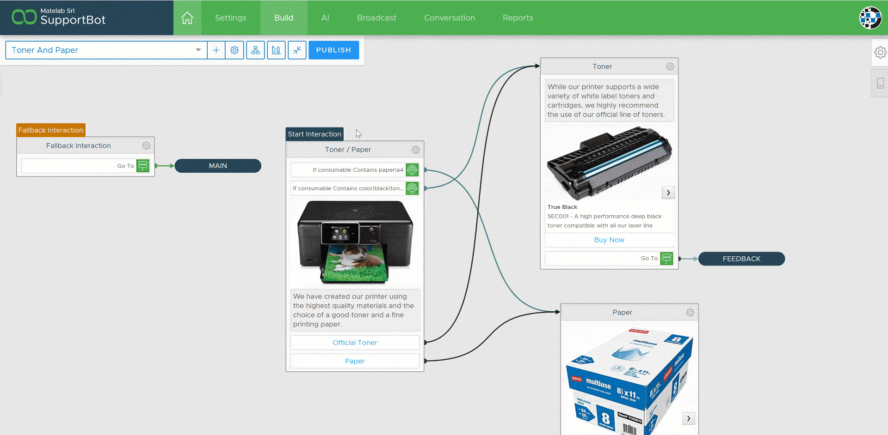Click the user avatar in the top right
The width and height of the screenshot is (888, 435).
pyautogui.click(x=870, y=18)
